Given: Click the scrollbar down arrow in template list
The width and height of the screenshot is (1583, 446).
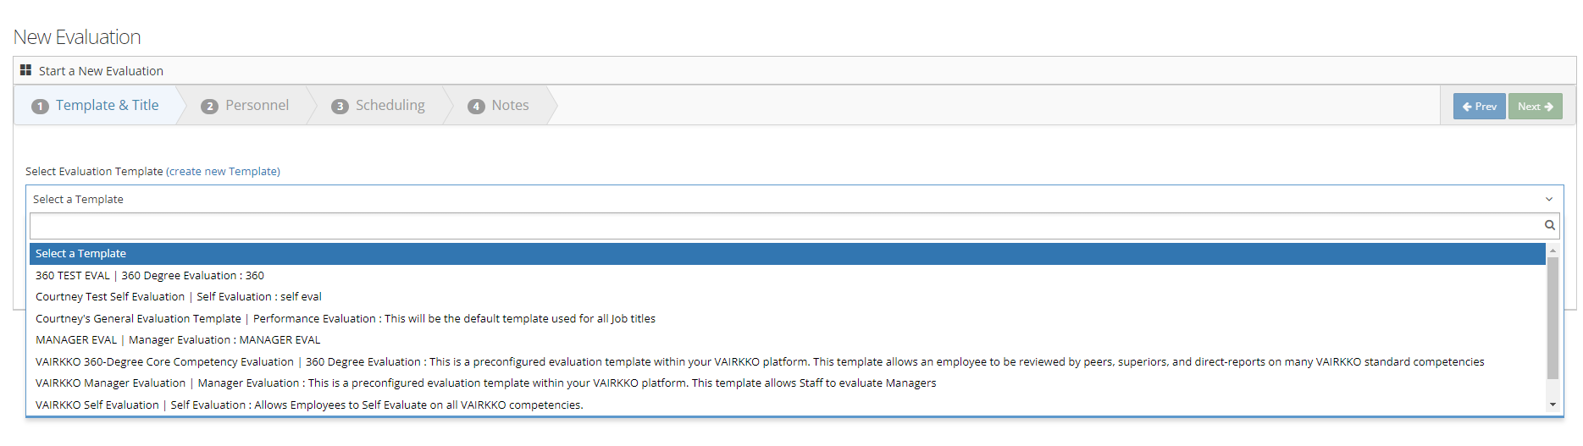Looking at the screenshot, I should (x=1553, y=405).
